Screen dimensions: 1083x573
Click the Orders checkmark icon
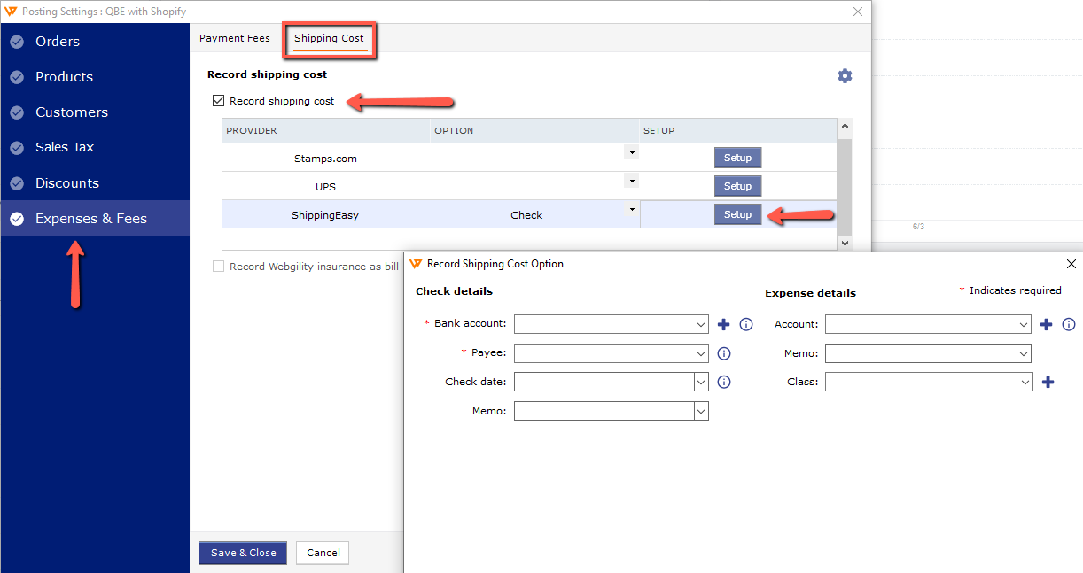point(17,42)
